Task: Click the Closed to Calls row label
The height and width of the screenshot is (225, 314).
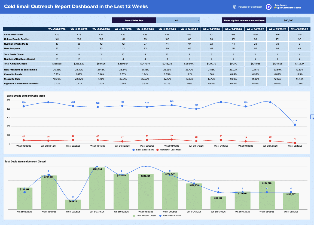Action: point(12,79)
